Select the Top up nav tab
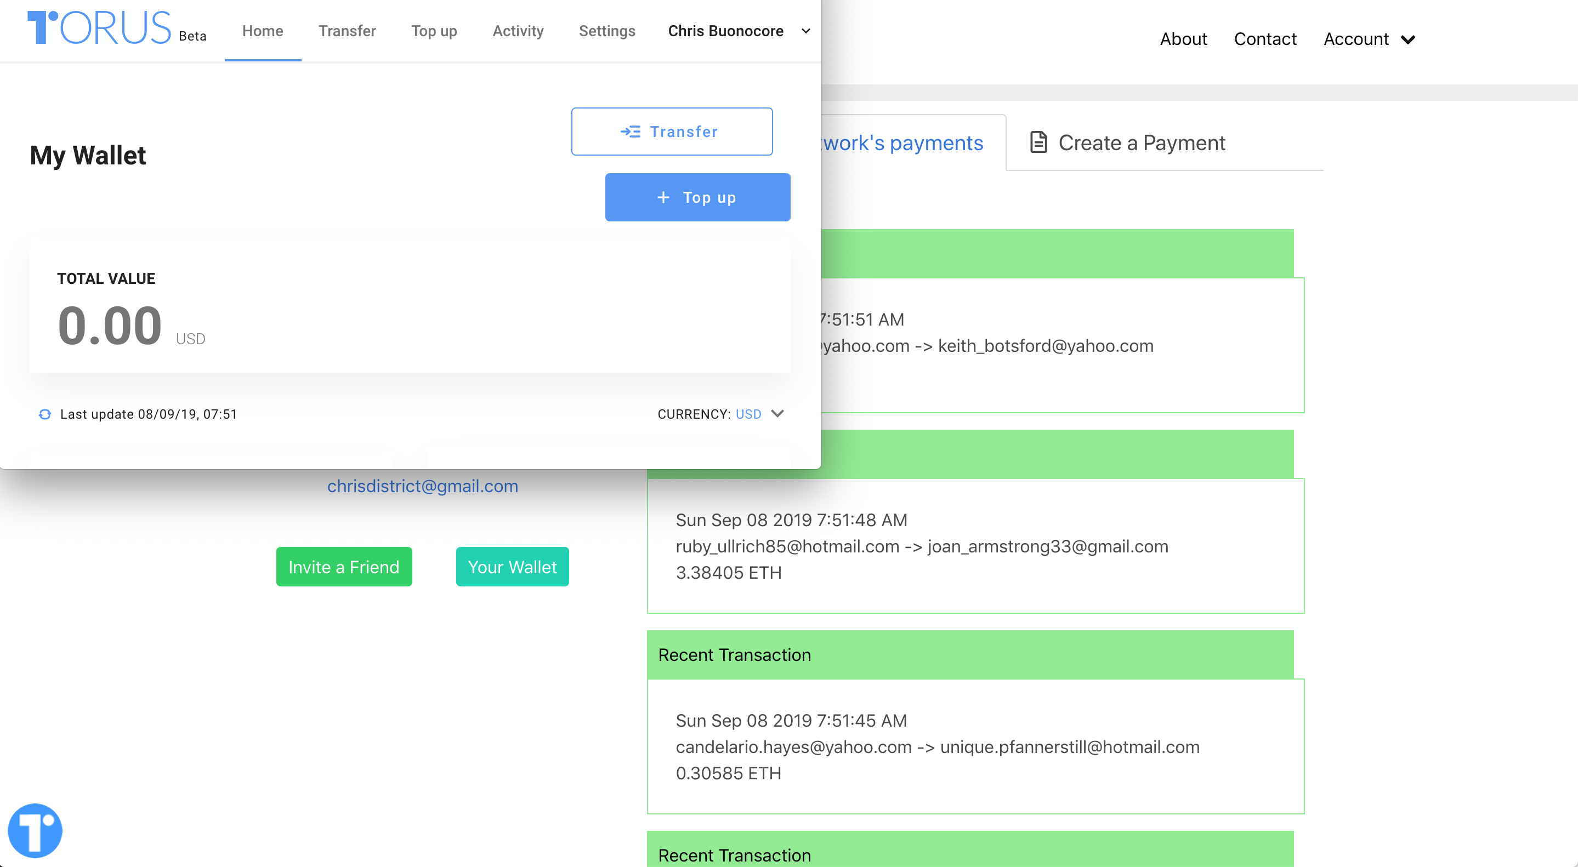 click(x=434, y=31)
